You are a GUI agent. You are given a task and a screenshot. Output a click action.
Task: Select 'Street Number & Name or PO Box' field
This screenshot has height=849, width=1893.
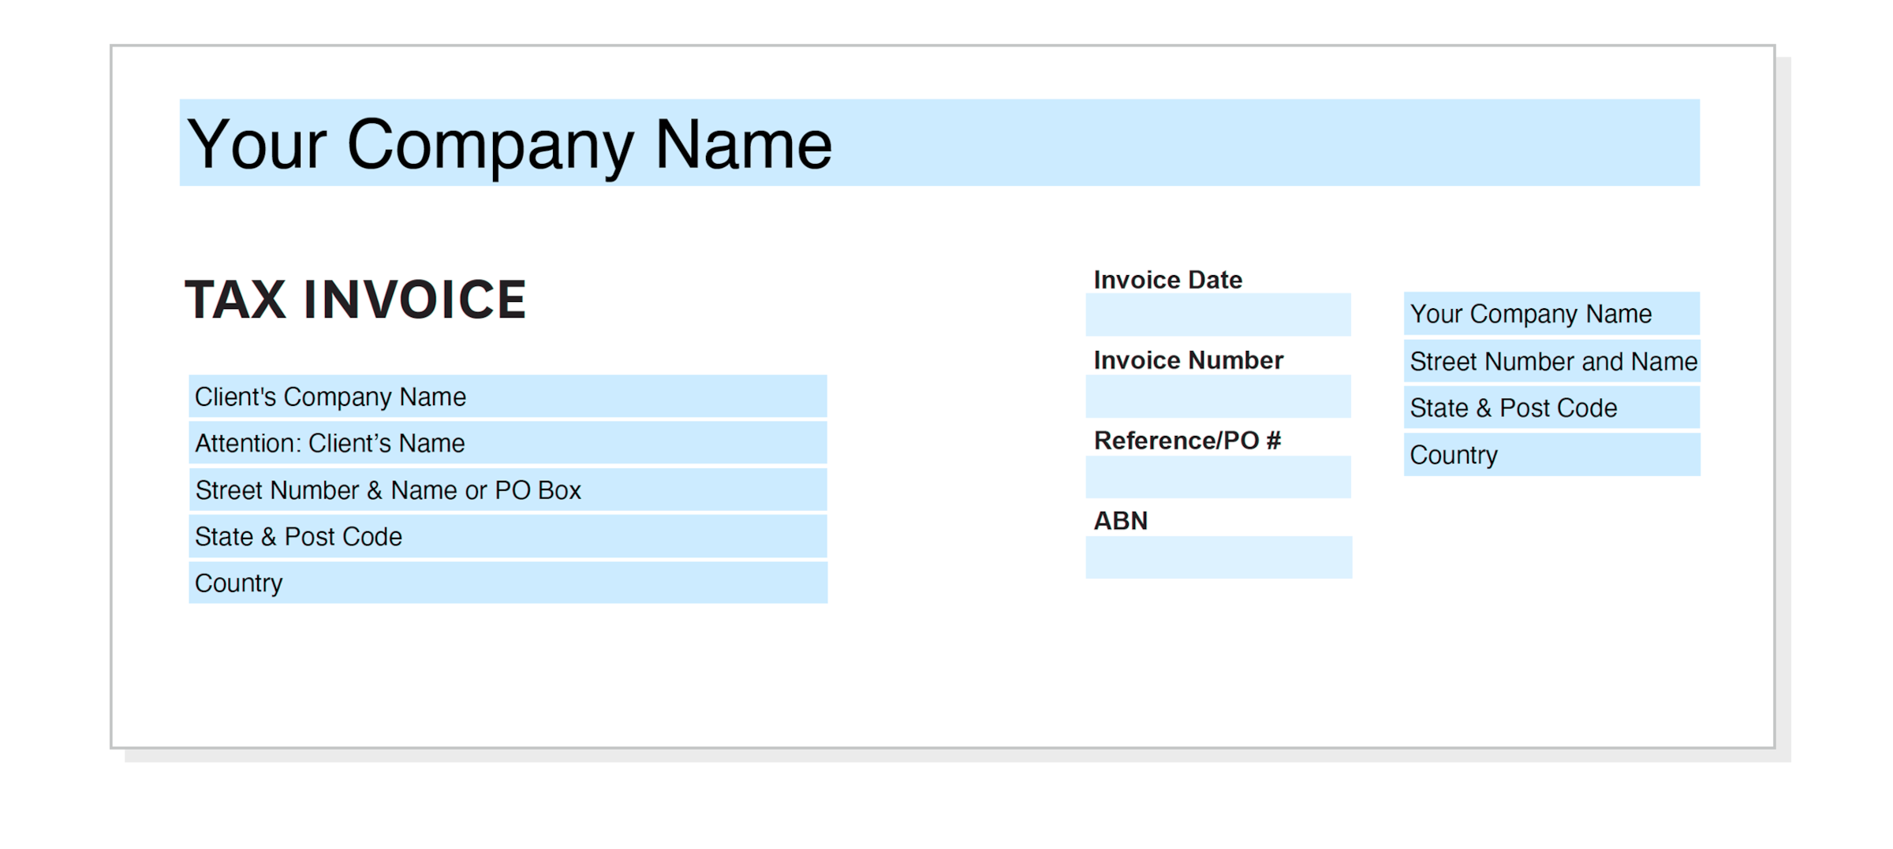(508, 490)
